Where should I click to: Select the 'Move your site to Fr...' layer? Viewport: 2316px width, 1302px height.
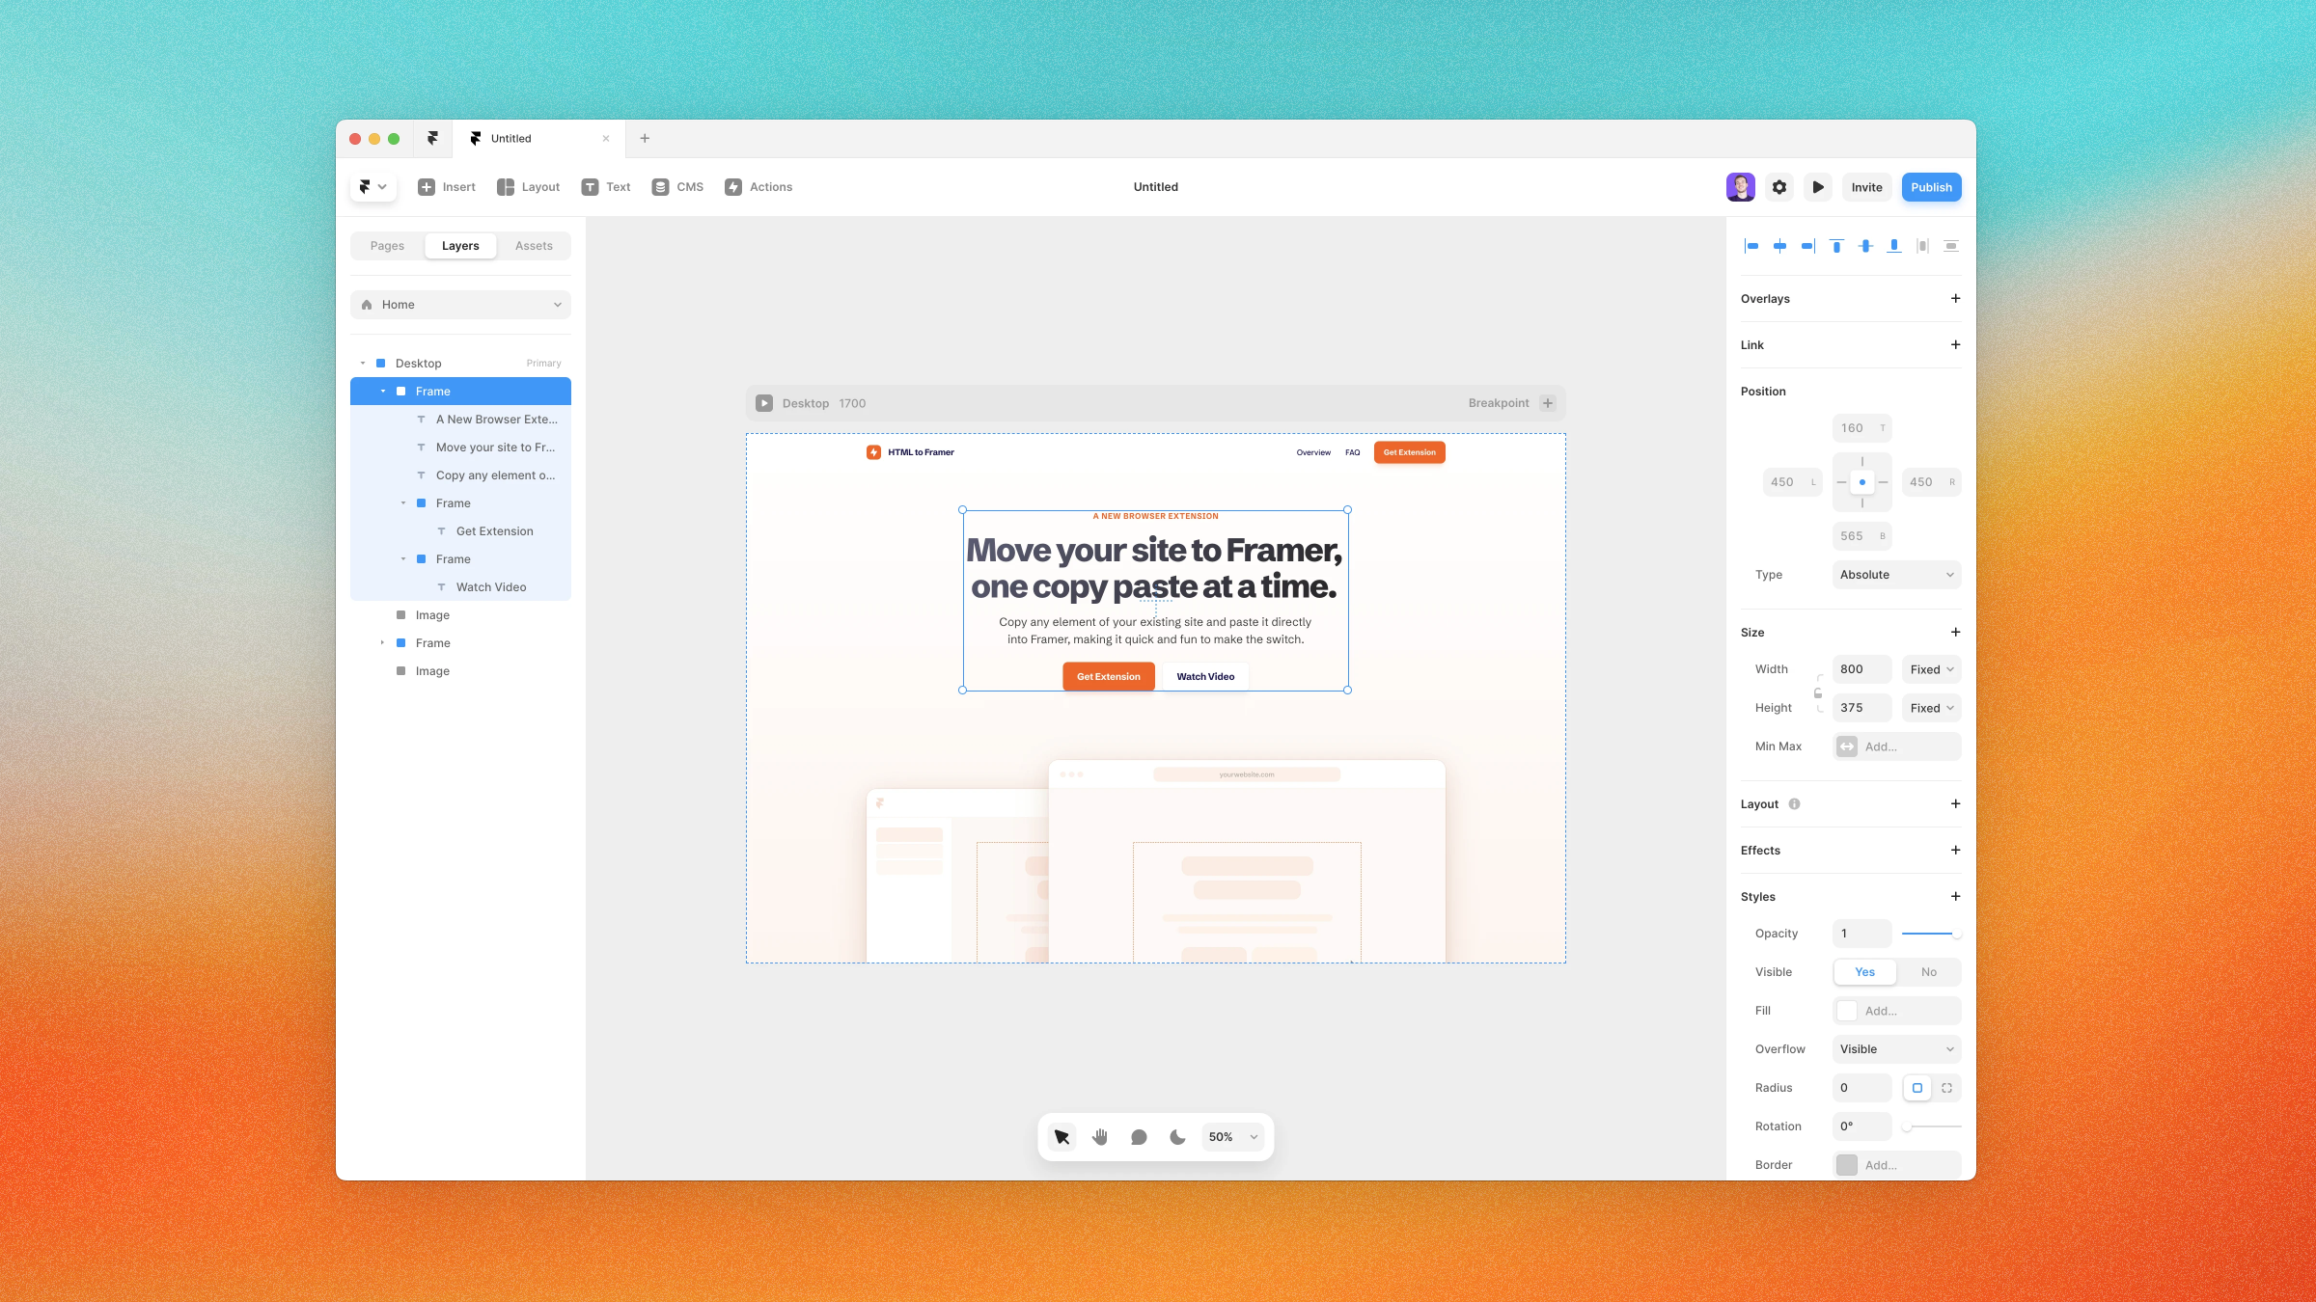pos(460,448)
